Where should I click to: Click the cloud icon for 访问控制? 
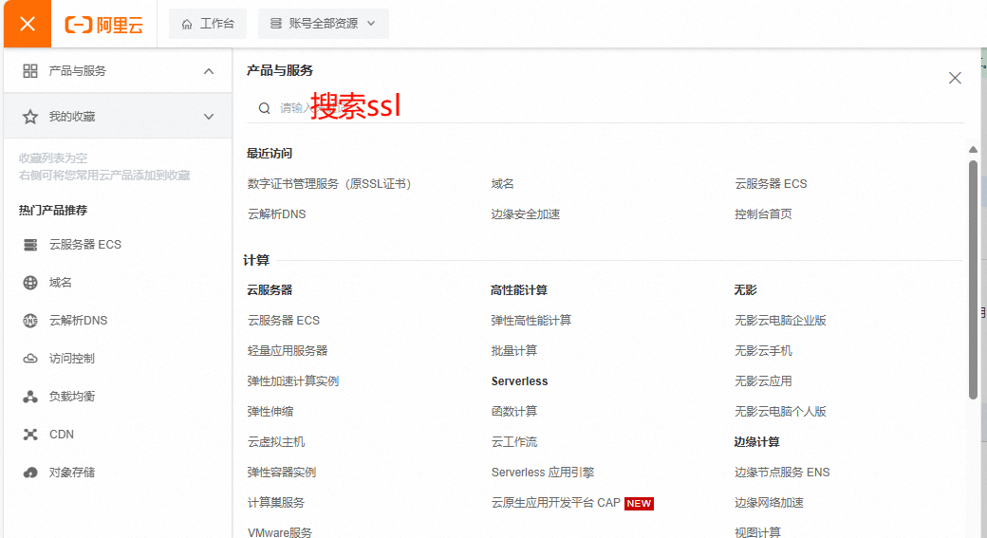30,359
